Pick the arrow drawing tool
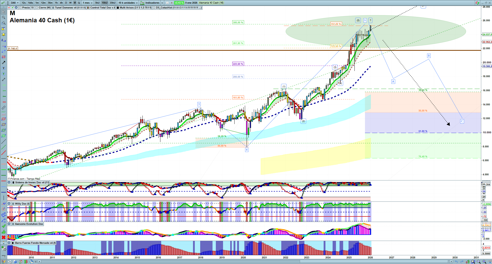The width and height of the screenshot is (492, 264). click(4, 63)
